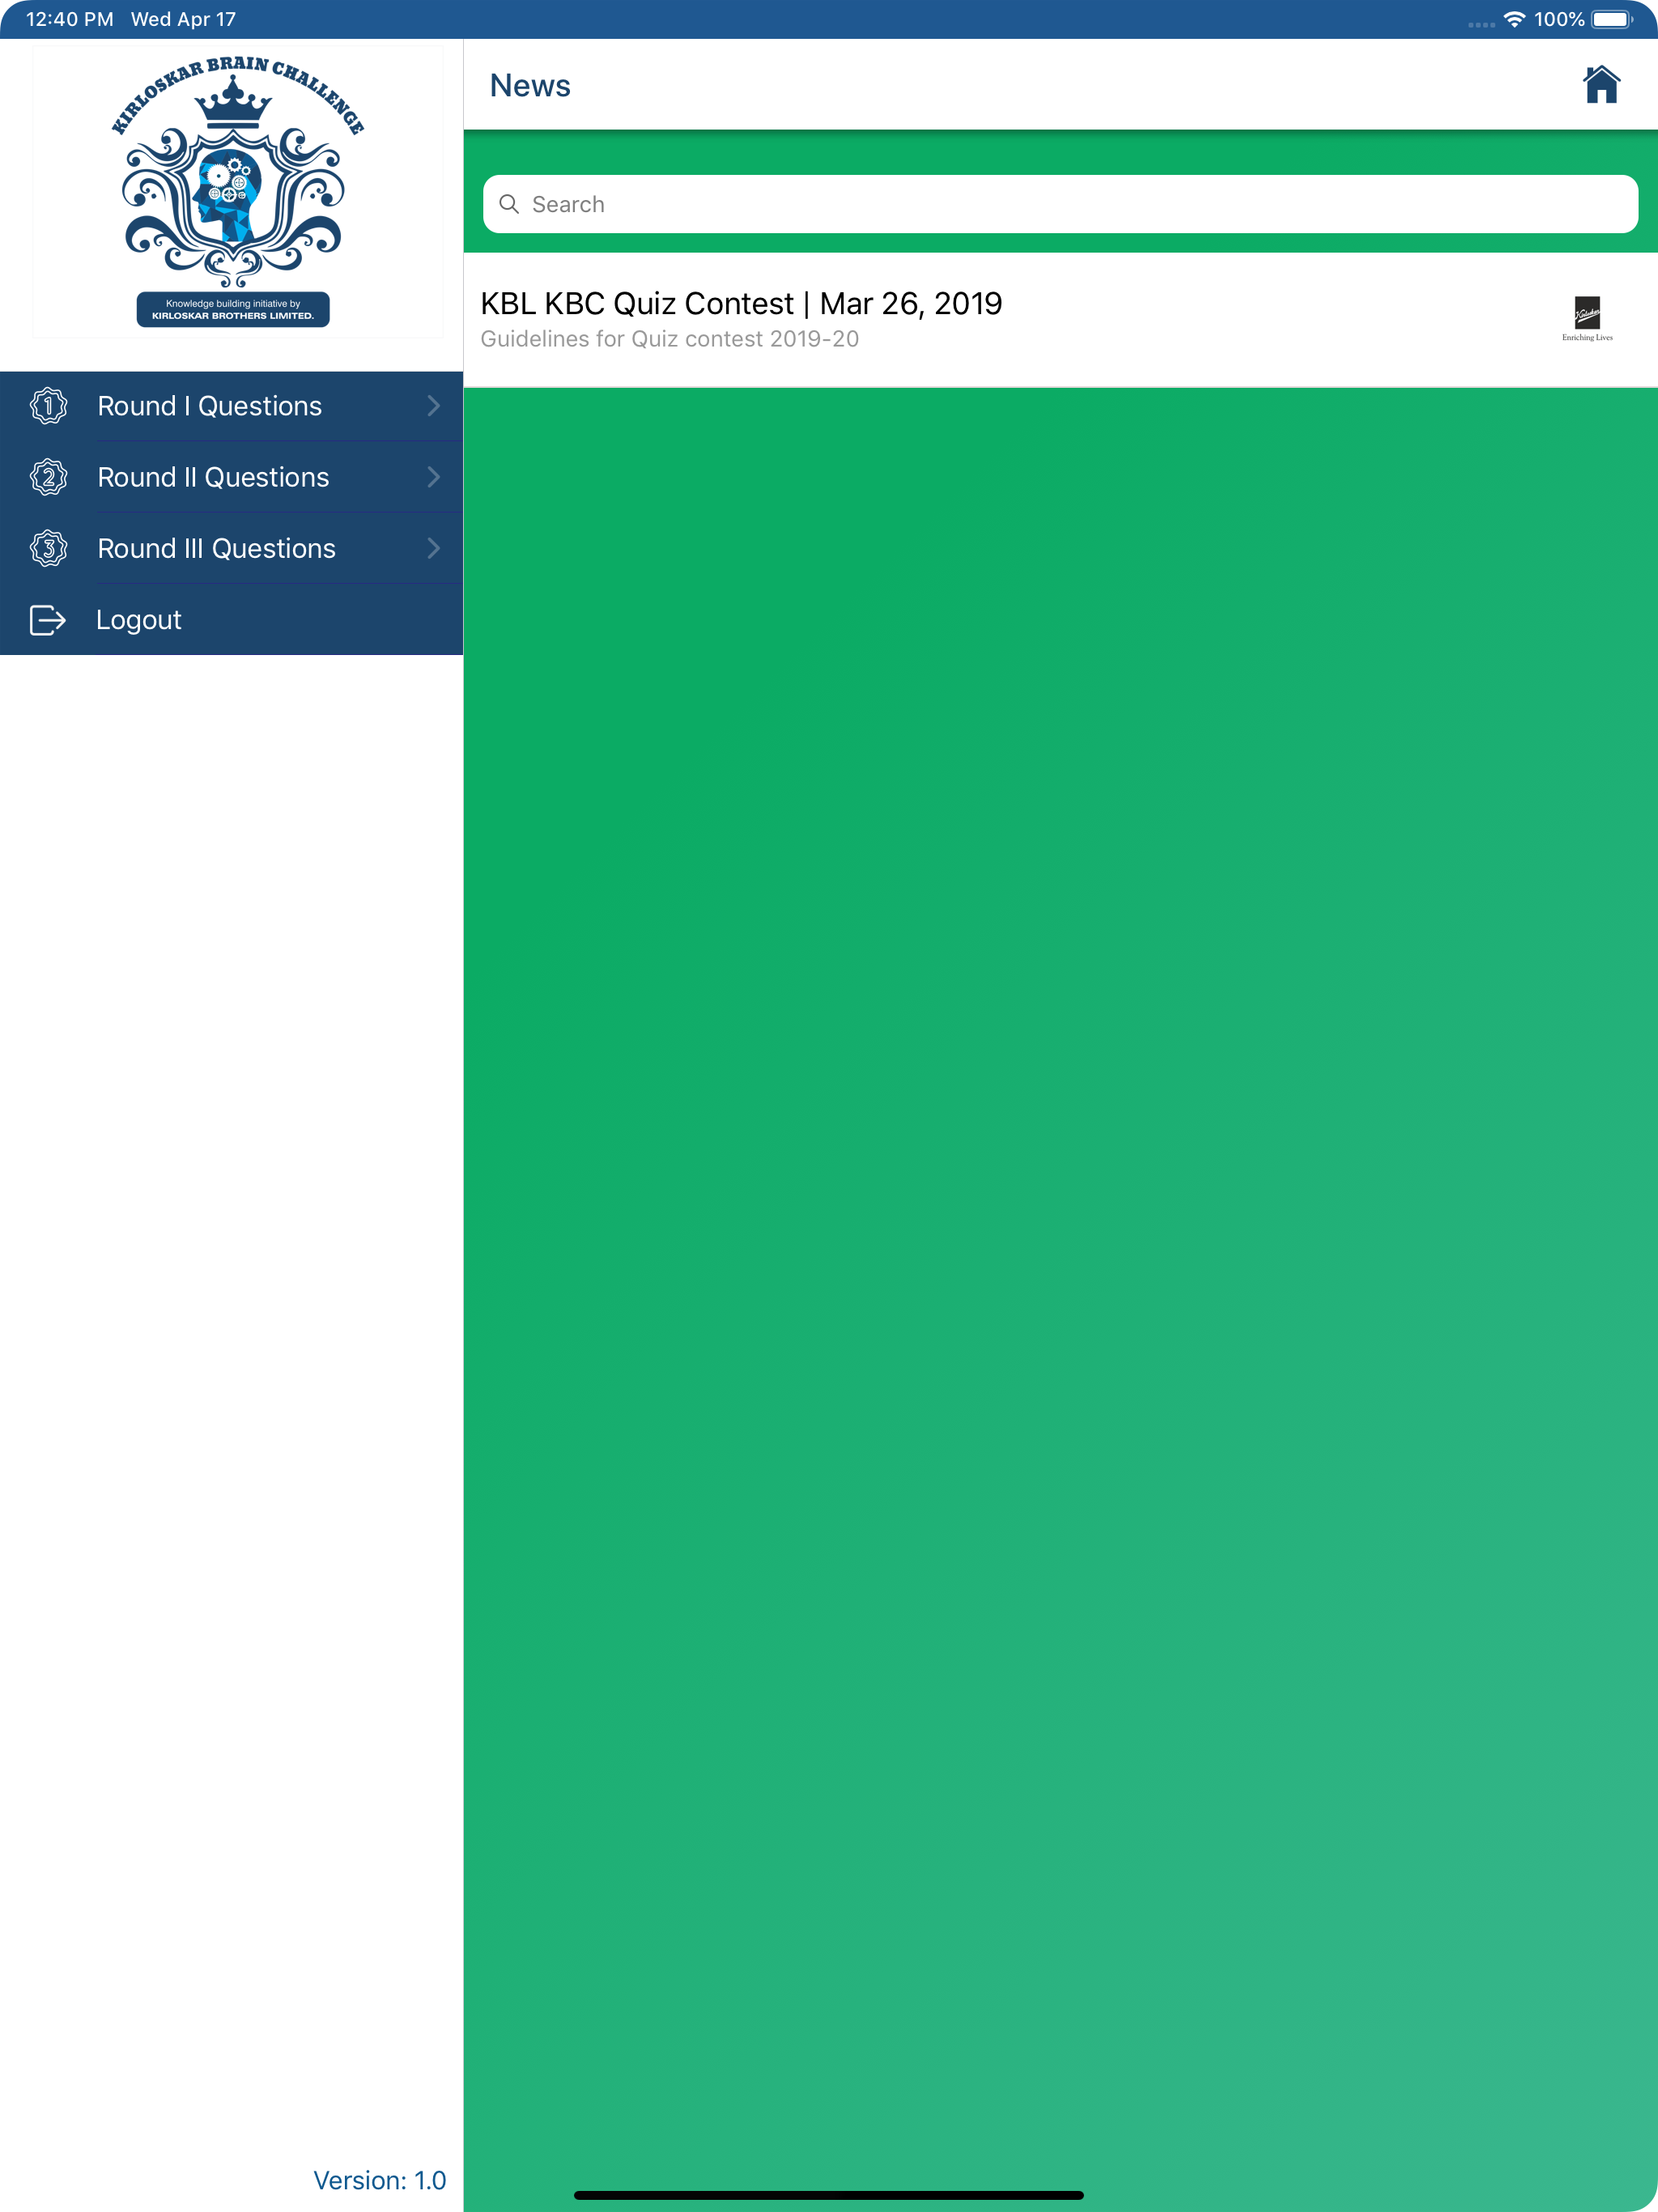Screen dimensions: 1658x2212
Task: Tap the Wi-Fi status icon
Action: point(1514,19)
